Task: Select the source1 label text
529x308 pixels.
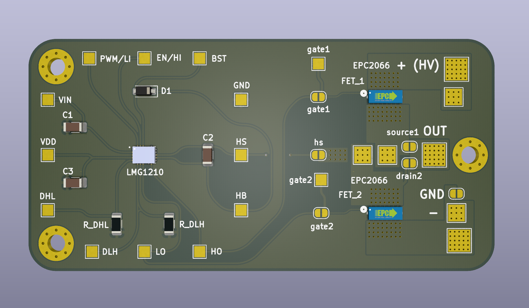Action: [x=402, y=132]
